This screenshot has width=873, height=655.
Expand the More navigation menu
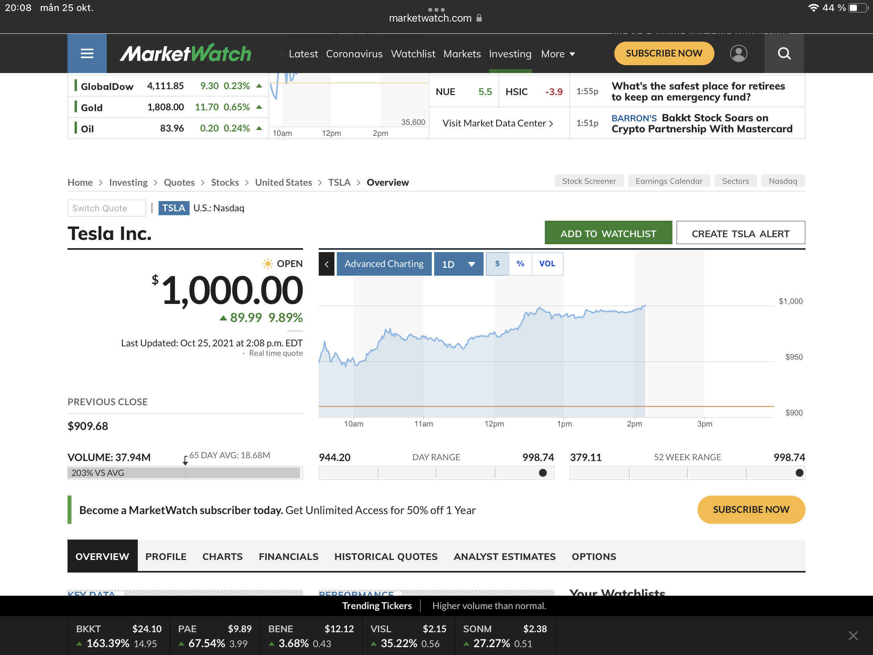pos(558,54)
